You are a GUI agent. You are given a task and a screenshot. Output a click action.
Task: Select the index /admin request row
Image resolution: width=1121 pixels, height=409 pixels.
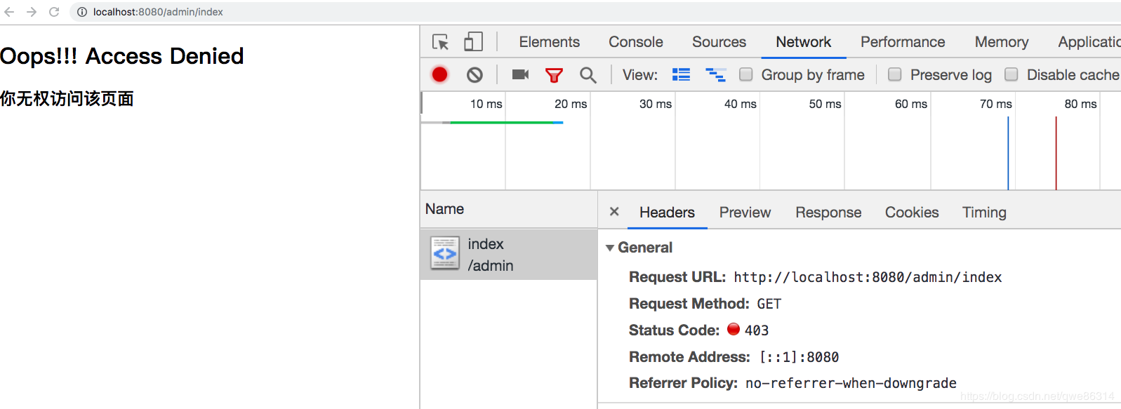[509, 255]
